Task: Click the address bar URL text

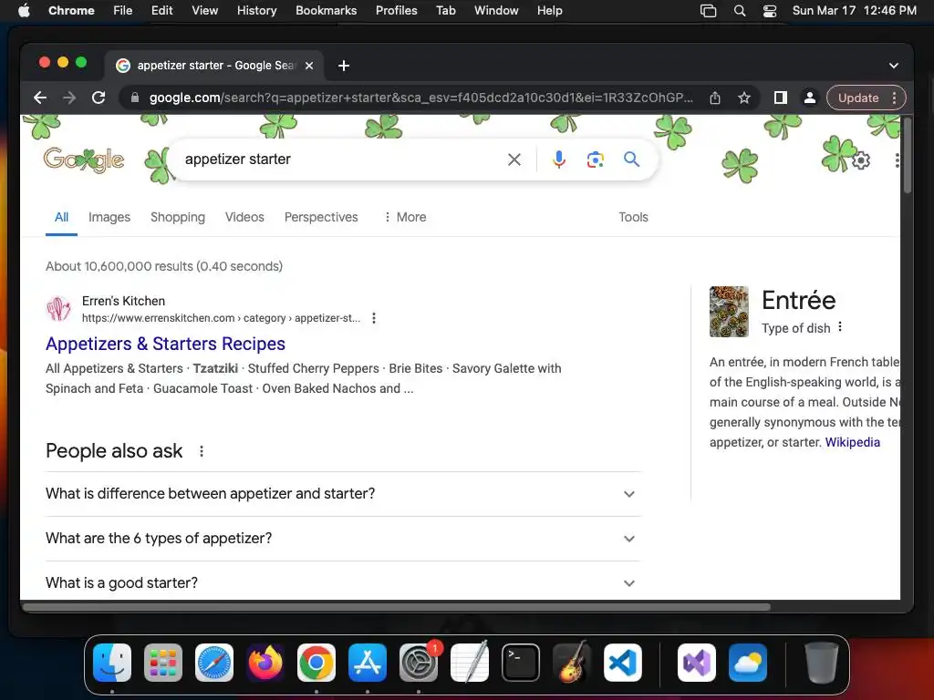Action: [x=420, y=98]
